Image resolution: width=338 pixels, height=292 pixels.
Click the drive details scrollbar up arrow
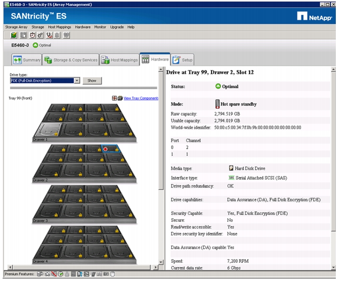[333, 69]
